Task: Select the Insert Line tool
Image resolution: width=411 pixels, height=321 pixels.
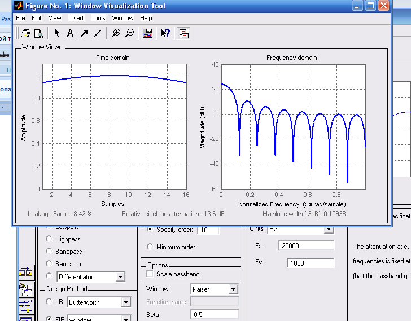Action: point(98,33)
